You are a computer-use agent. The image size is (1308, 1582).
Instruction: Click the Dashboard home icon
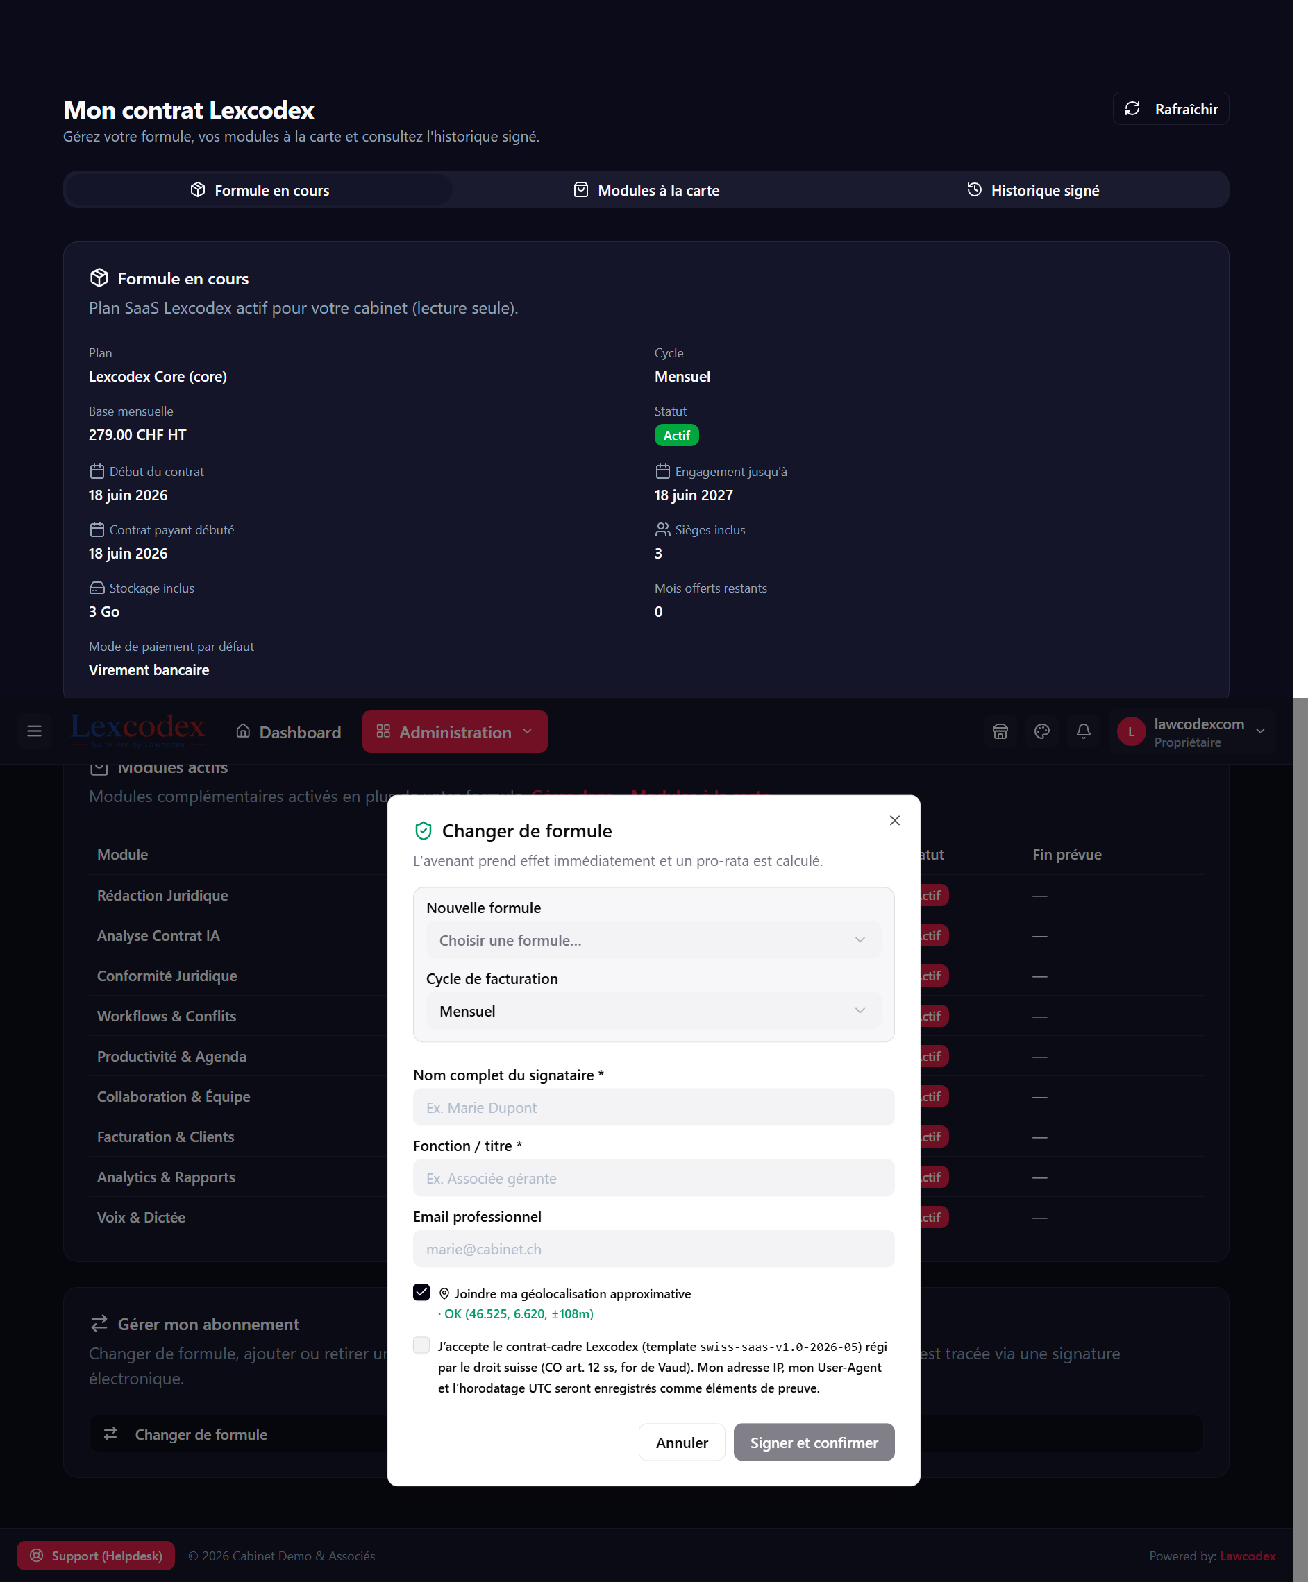pos(242,731)
